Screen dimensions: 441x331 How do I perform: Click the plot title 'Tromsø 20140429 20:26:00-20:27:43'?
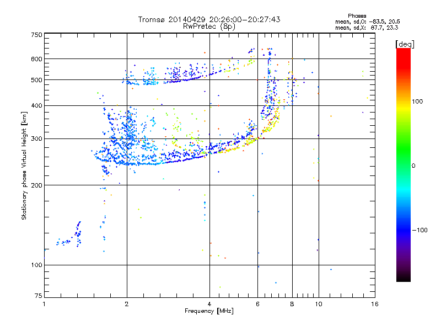point(209,19)
